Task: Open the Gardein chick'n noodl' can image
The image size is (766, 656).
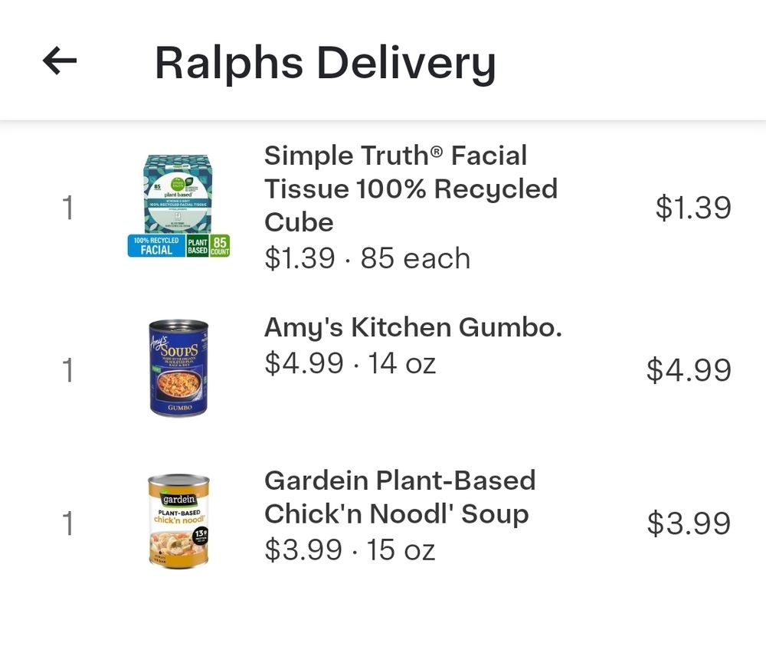Action: (178, 521)
